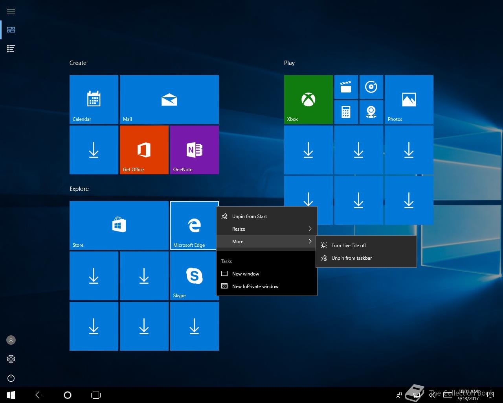Image resolution: width=503 pixels, height=403 pixels.
Task: Open Action Center notification icon
Action: point(490,395)
